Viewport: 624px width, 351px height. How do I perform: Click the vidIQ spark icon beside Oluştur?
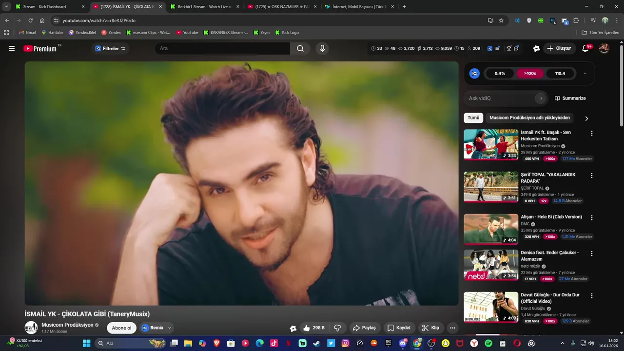[536, 48]
